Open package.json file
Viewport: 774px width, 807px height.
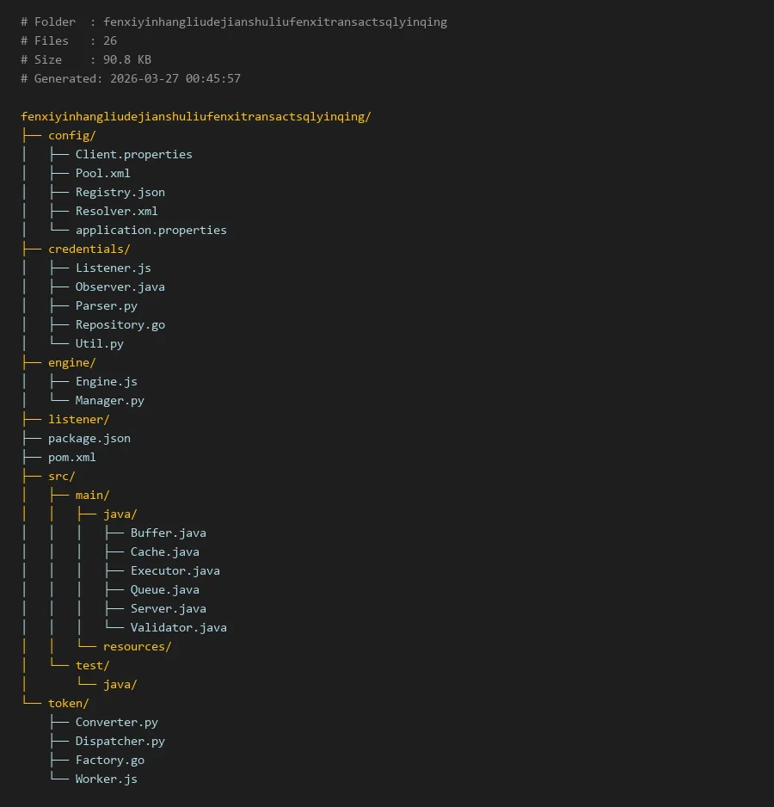89,438
